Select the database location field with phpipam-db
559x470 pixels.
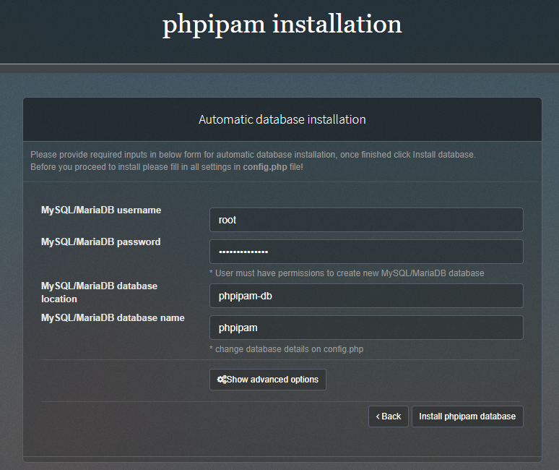click(x=365, y=296)
